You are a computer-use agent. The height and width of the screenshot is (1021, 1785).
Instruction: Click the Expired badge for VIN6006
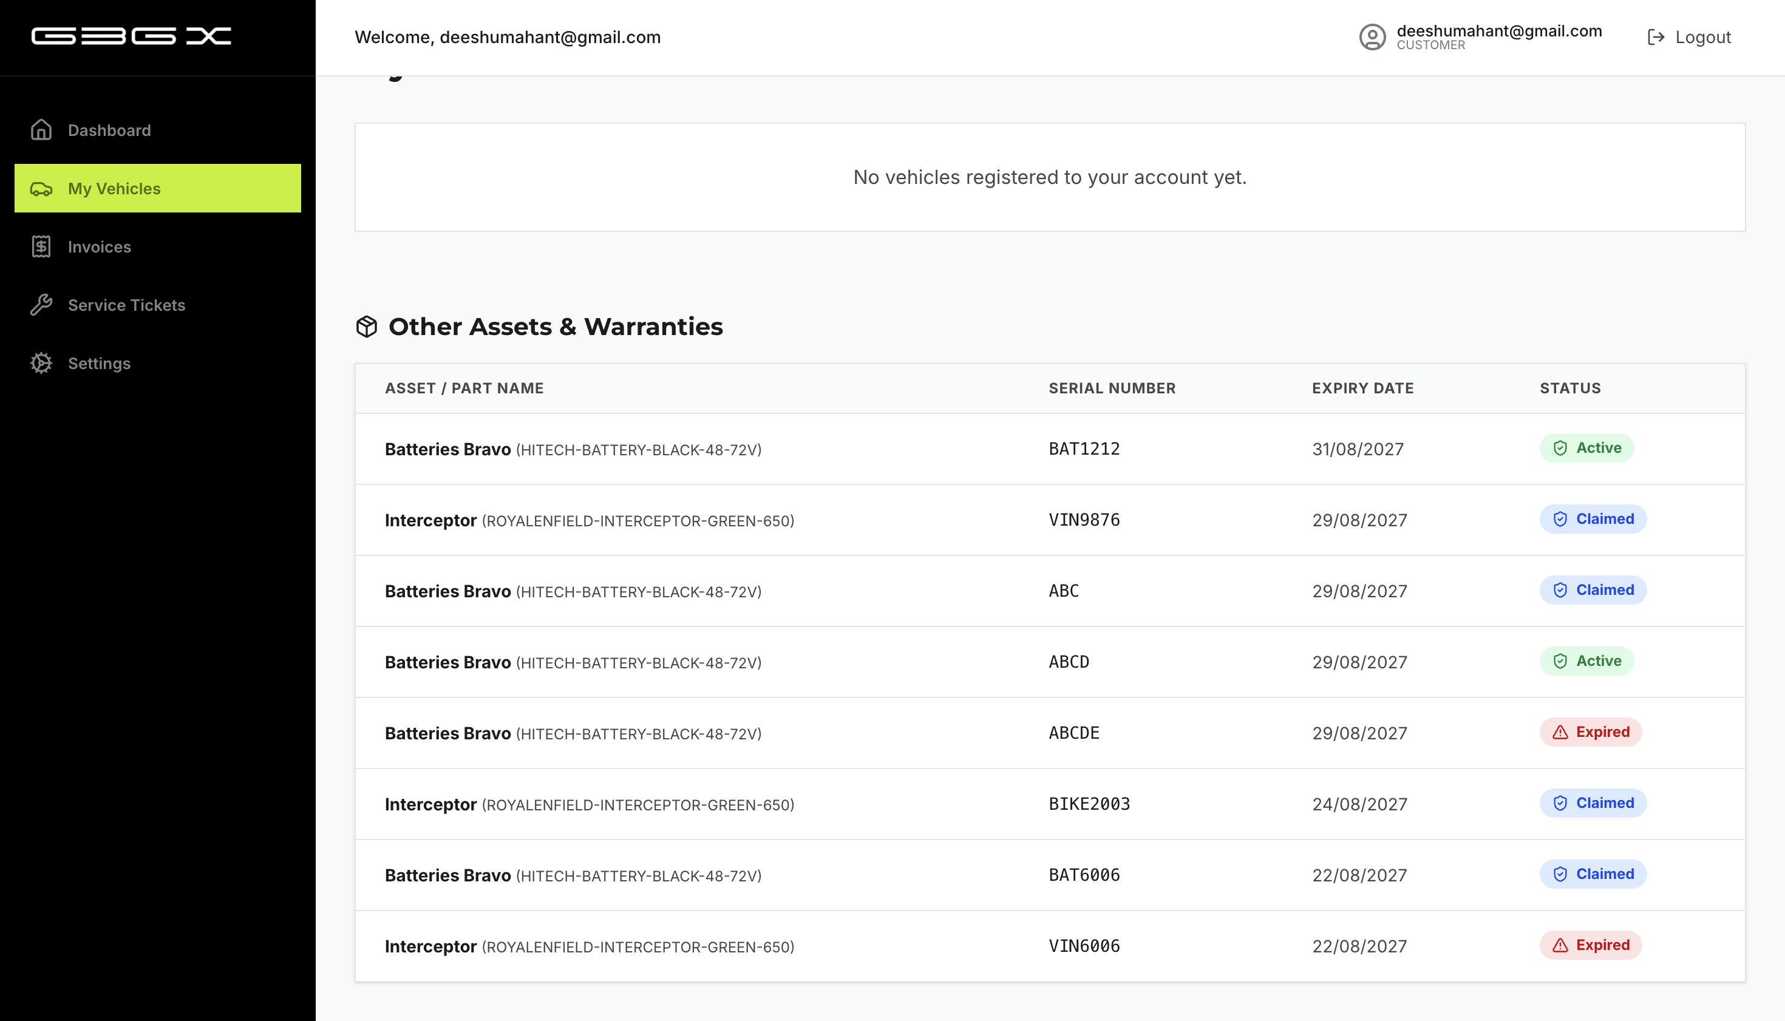(x=1591, y=945)
